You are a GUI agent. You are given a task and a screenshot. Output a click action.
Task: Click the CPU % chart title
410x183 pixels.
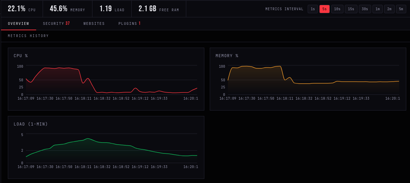[21, 56]
